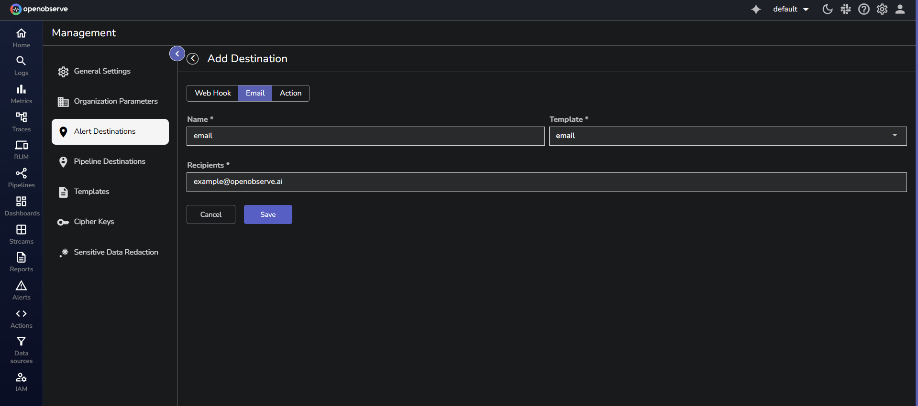The height and width of the screenshot is (406, 918).
Task: Toggle dark mode moon icon
Action: 827,10
